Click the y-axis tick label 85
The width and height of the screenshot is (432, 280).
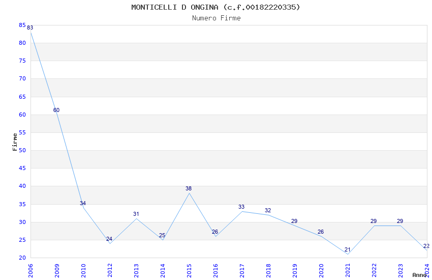[x=22, y=25]
